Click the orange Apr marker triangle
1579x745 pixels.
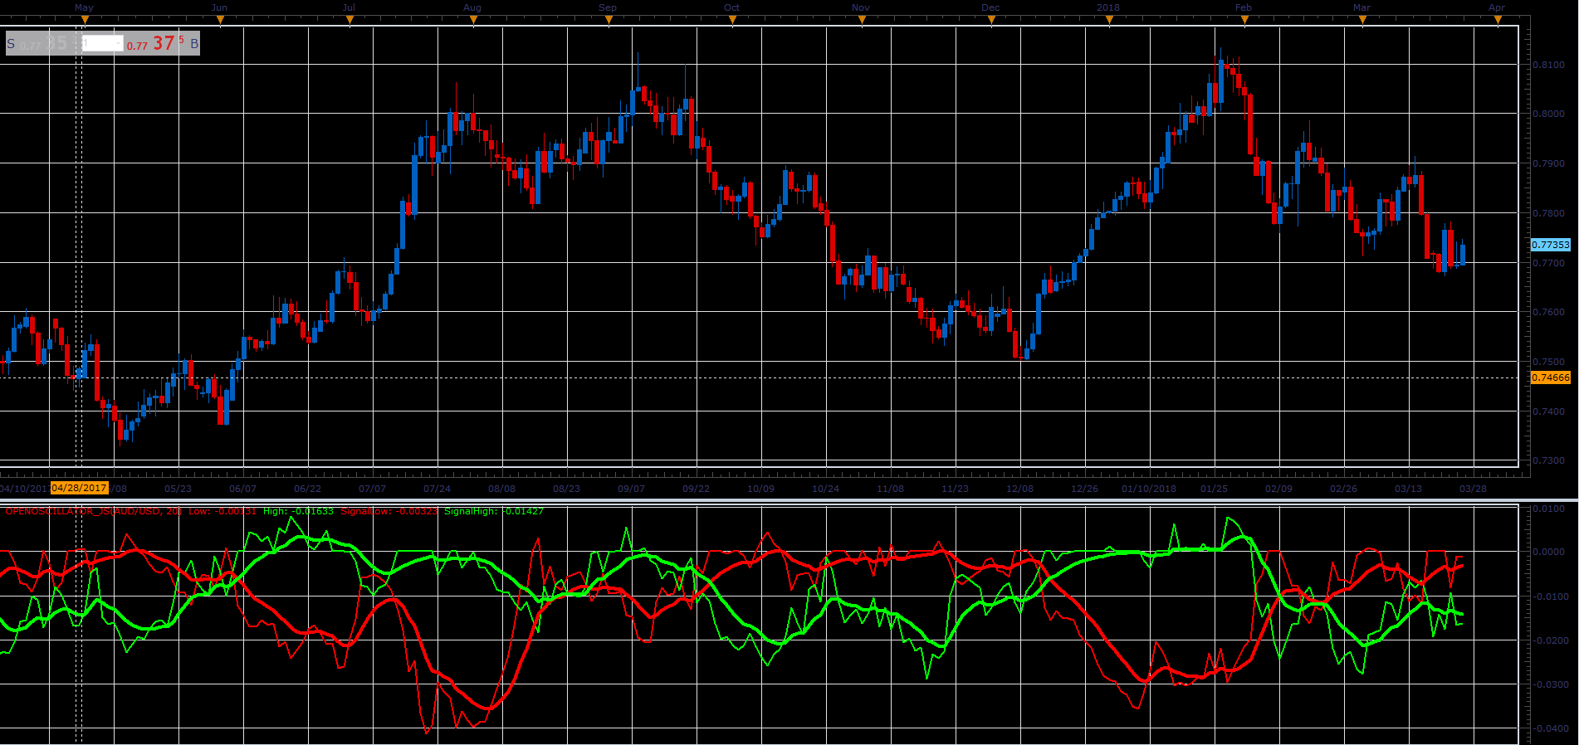coord(1498,20)
